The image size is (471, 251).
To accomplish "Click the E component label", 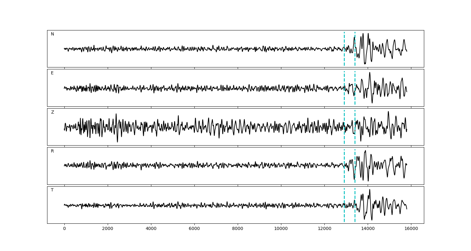I will tap(52, 73).
